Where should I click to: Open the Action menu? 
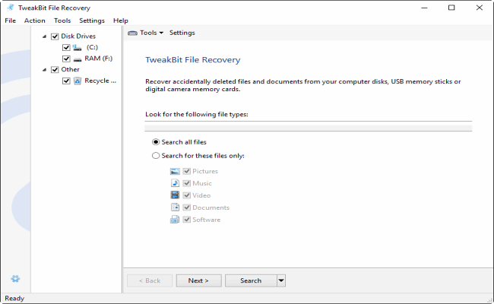35,21
